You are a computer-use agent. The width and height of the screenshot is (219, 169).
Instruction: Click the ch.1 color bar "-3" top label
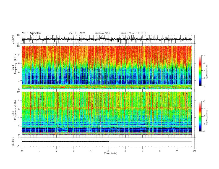point(204,56)
